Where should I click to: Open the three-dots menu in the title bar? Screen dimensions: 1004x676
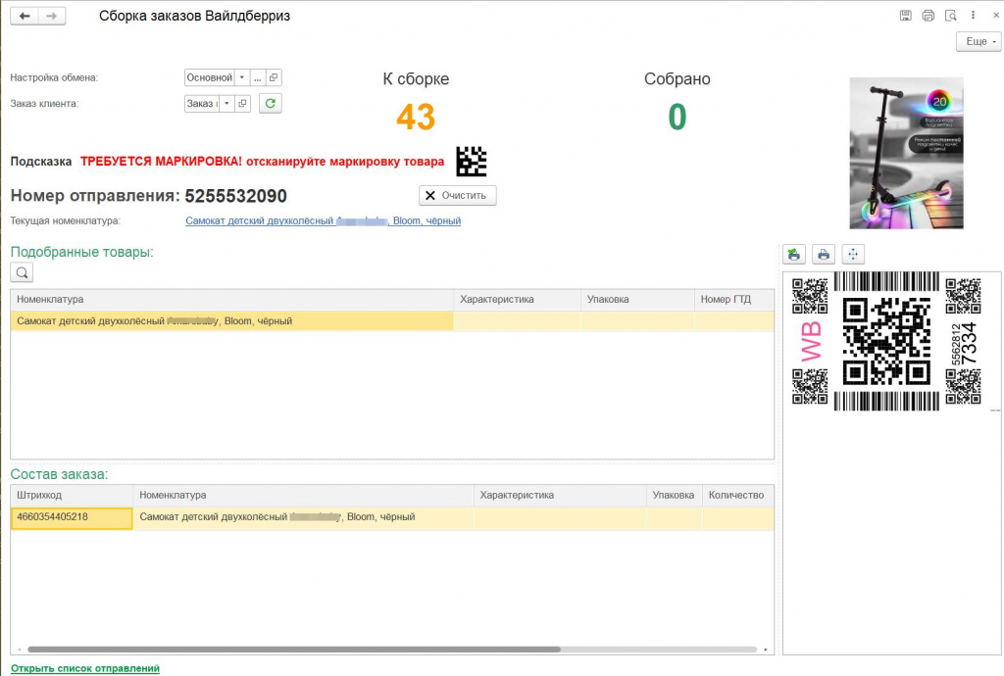(x=973, y=16)
